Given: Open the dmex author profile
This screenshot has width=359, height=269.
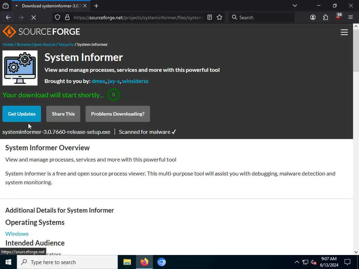Looking at the screenshot, I should [x=99, y=81].
